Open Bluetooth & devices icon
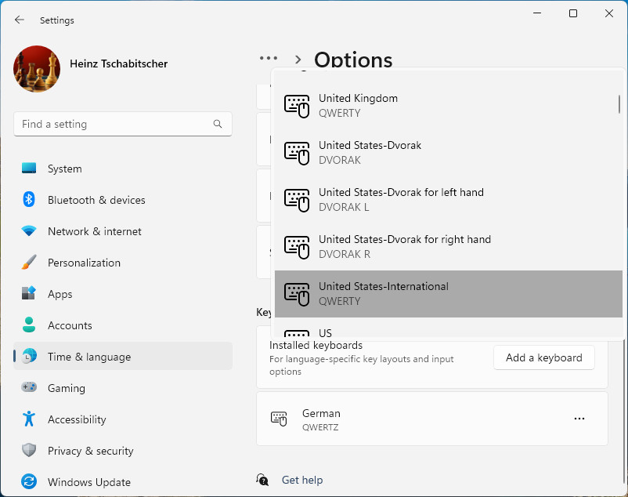This screenshot has height=497, width=628. pos(29,200)
